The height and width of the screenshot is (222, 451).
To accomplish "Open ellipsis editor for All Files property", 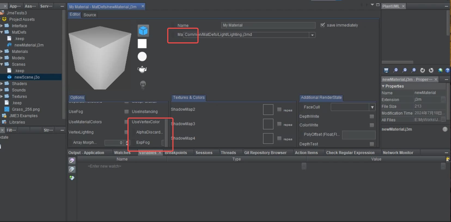I will (x=443, y=120).
